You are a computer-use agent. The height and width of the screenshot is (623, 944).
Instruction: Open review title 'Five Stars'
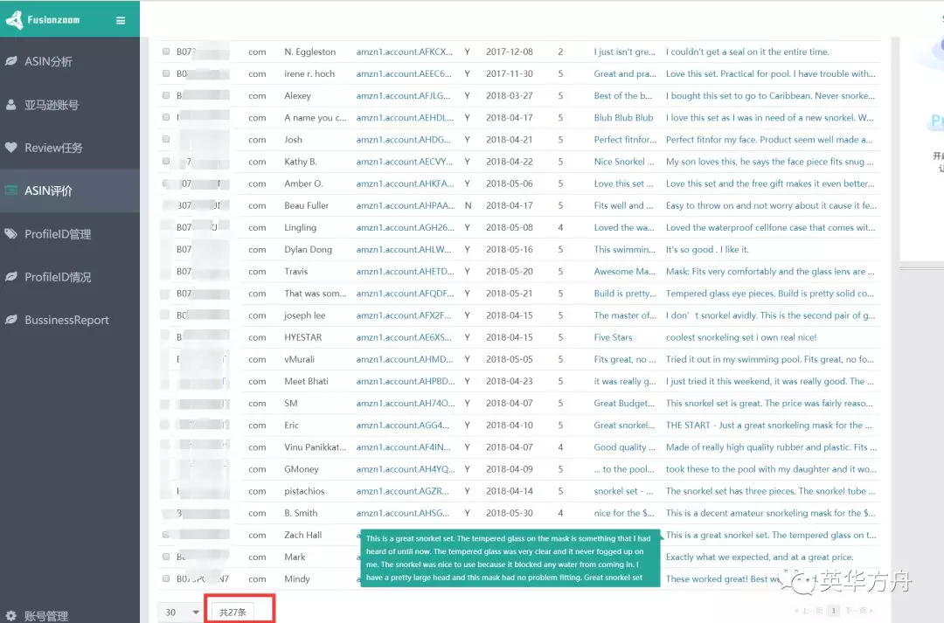[613, 337]
